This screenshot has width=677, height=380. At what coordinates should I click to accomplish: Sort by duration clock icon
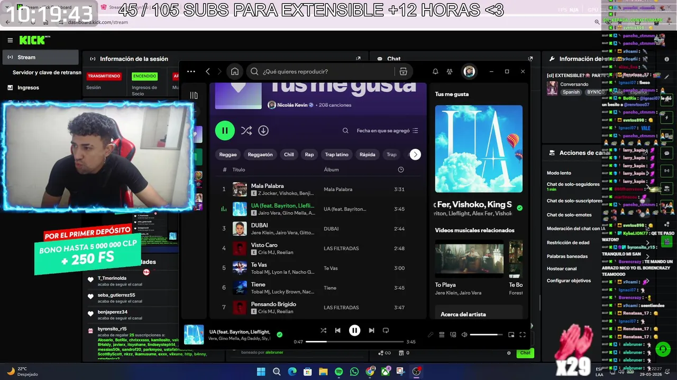400,169
